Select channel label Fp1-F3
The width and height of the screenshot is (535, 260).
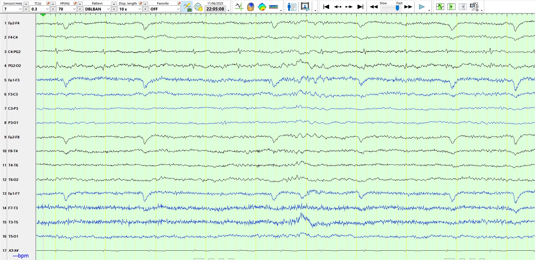click(14, 80)
